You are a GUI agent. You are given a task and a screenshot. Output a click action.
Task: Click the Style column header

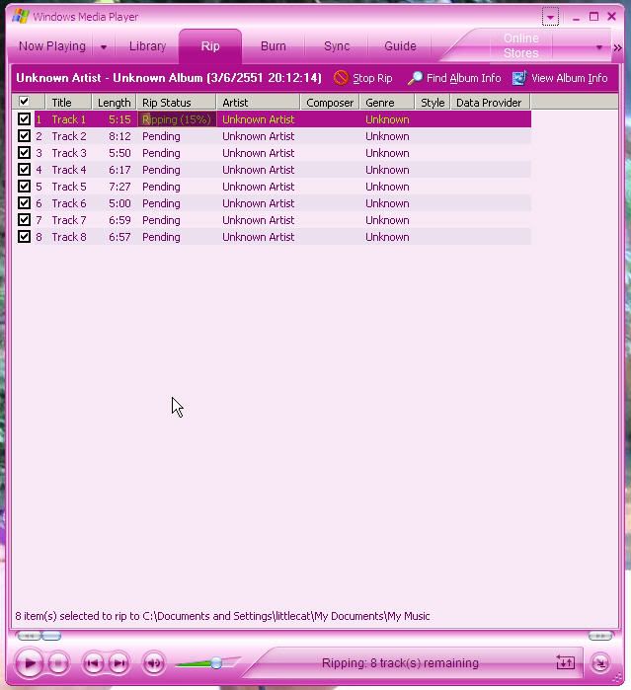pyautogui.click(x=433, y=102)
